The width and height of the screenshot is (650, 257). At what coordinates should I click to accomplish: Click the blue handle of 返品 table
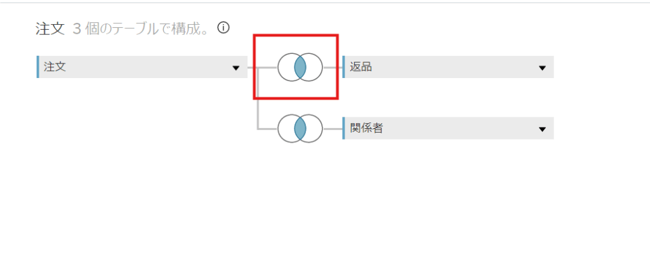[343, 67]
